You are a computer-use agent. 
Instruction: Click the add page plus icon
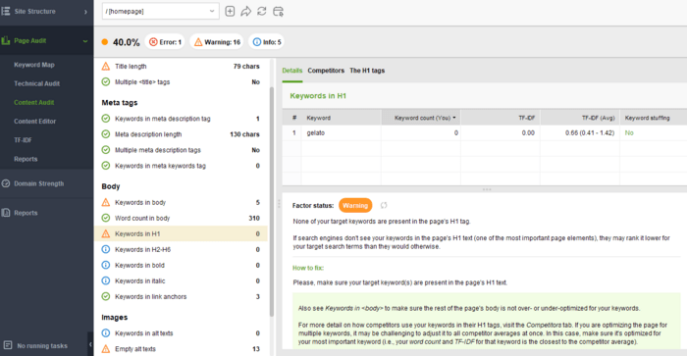coord(230,12)
